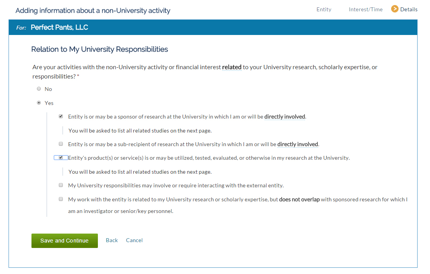Click the Back link

click(111, 240)
